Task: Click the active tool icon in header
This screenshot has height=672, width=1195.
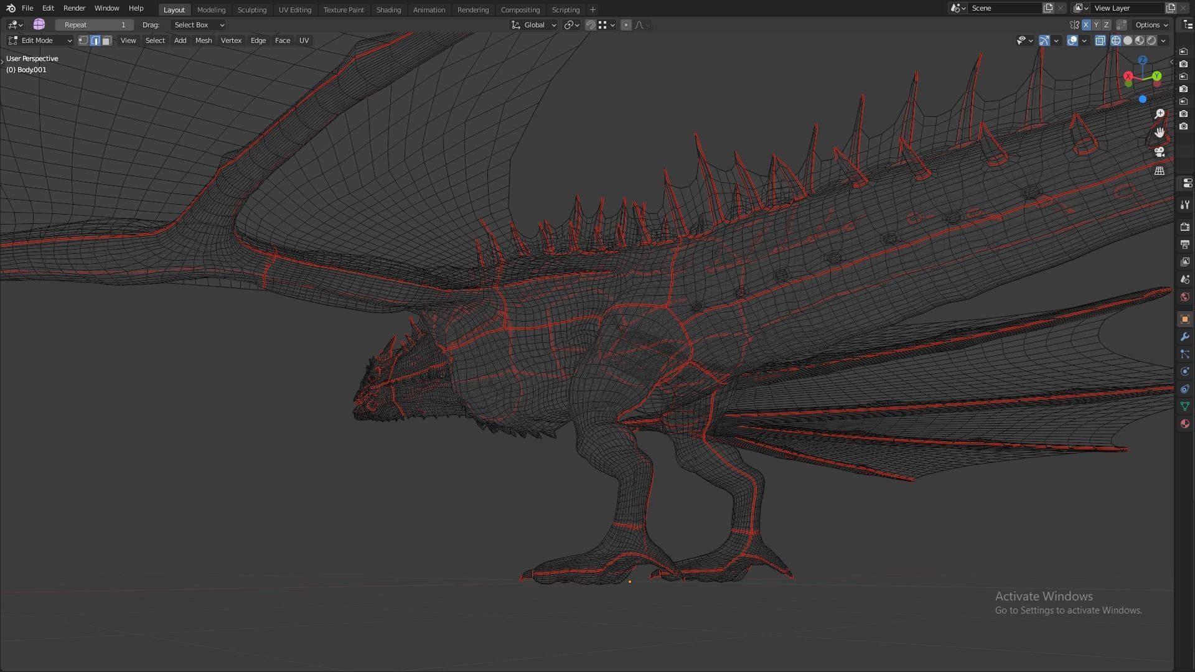Action: [39, 24]
